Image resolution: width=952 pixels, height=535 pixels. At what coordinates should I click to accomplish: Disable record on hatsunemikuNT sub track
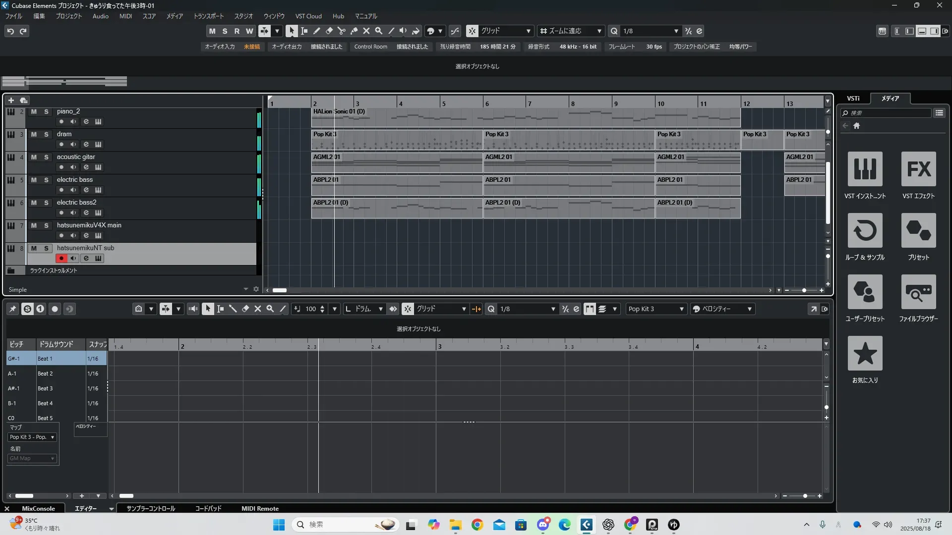tap(61, 258)
